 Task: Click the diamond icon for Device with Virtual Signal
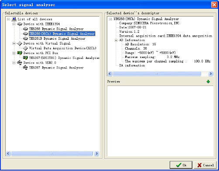pos(20,43)
